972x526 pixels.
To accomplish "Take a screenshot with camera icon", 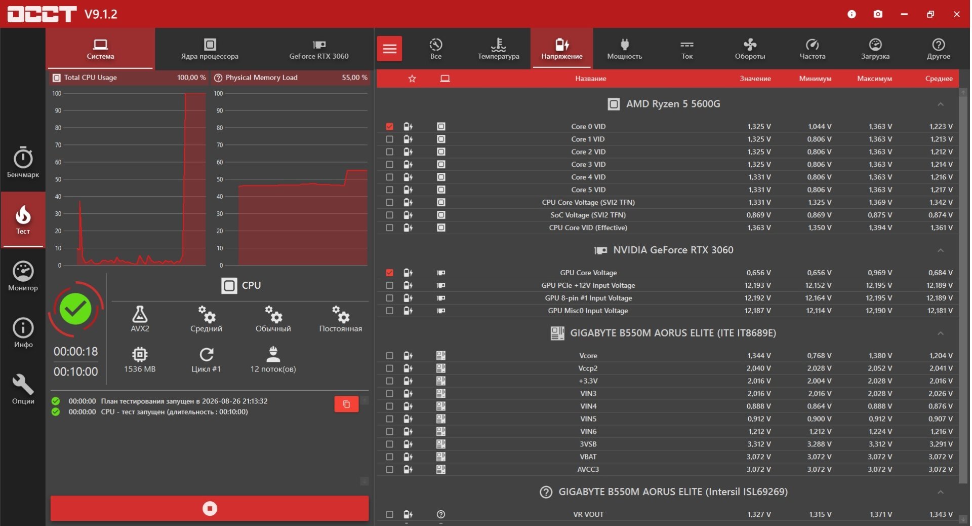I will coord(878,14).
